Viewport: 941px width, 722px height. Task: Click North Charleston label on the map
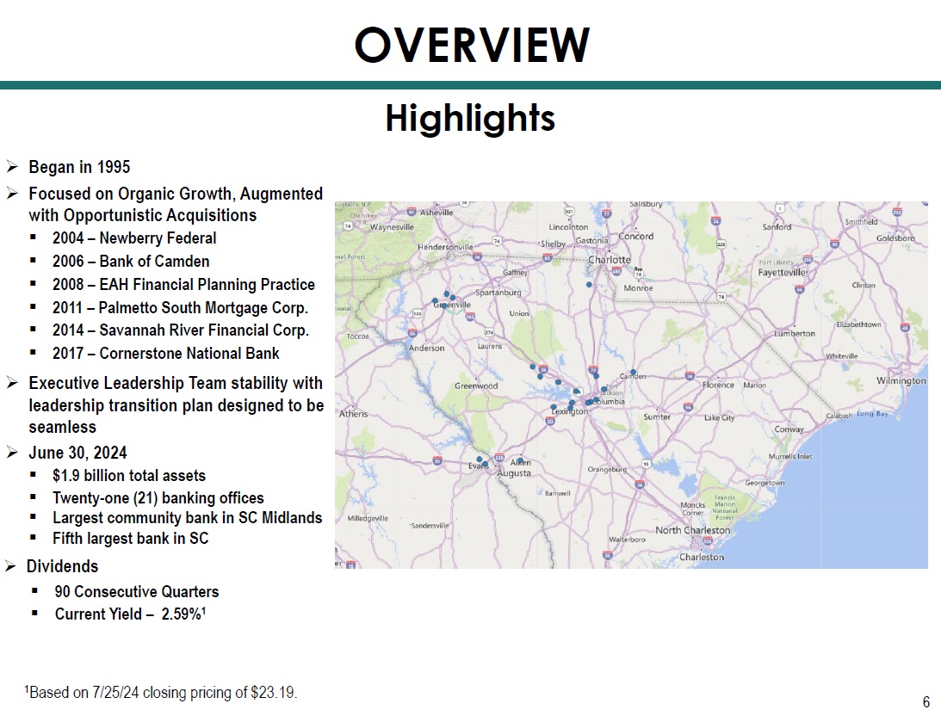(692, 530)
